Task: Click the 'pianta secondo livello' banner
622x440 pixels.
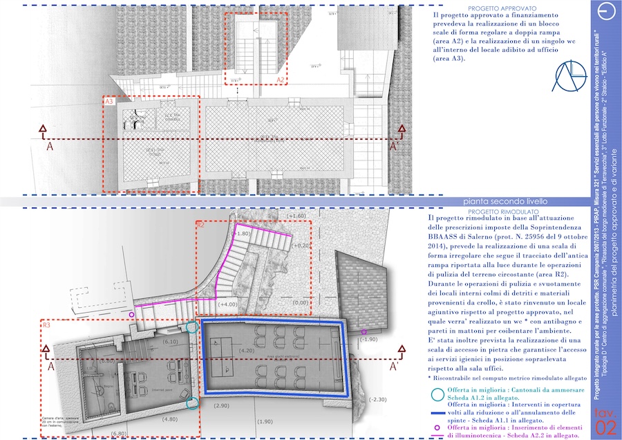Action: tap(495, 201)
